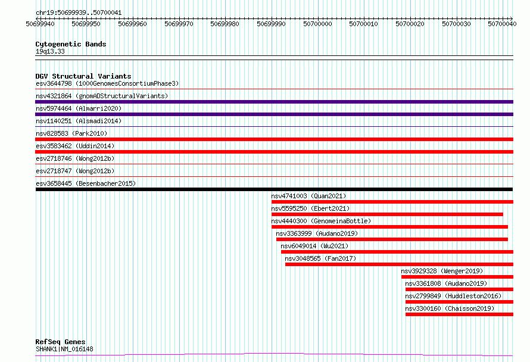
Task: Click the red bar under esv3583462
Action: [x=274, y=152]
